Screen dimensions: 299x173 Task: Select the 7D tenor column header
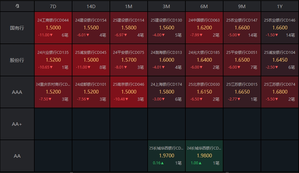[x=53, y=6]
